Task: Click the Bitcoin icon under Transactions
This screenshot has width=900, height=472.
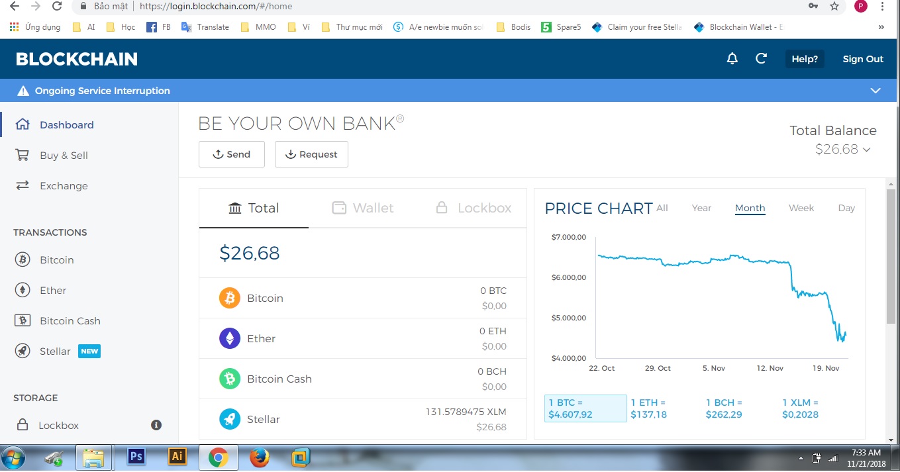Action: [x=23, y=260]
